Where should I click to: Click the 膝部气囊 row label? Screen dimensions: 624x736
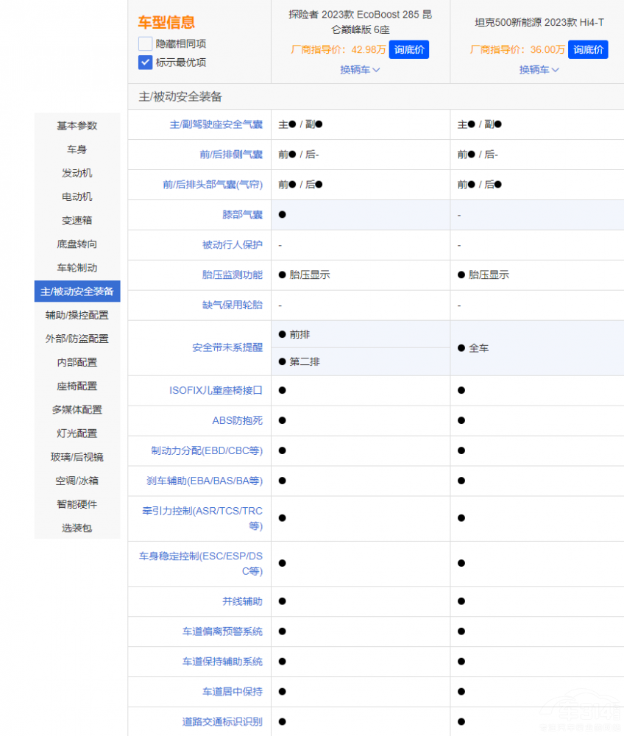click(x=241, y=214)
